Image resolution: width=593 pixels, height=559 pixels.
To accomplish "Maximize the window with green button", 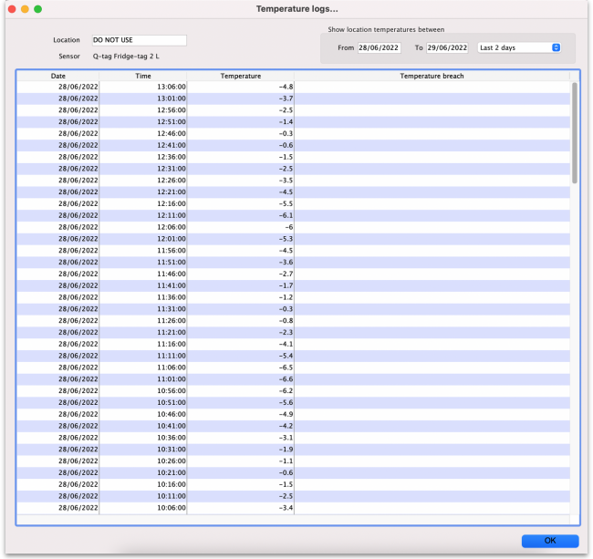I will (38, 8).
